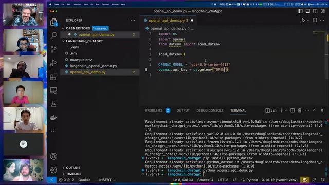The image size is (329, 185).
Task: Play the paused participant video tile
Action: pos(24,144)
